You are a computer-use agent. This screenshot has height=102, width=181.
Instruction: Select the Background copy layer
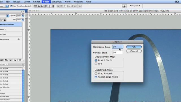coord(11,24)
